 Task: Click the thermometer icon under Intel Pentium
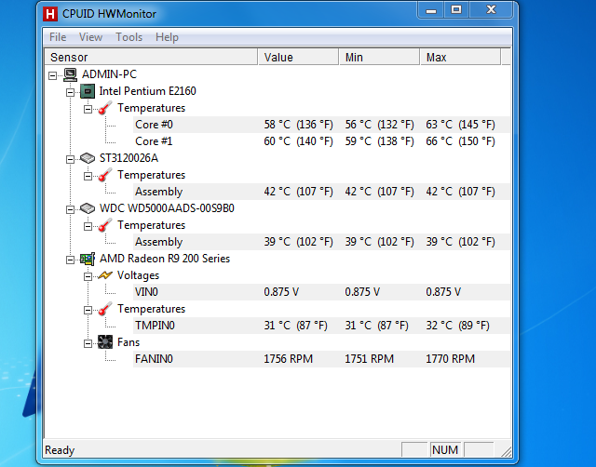(104, 108)
